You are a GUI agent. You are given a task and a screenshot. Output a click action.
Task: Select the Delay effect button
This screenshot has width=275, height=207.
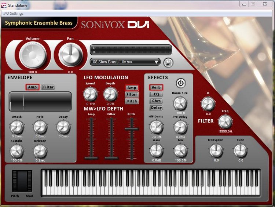(156, 108)
